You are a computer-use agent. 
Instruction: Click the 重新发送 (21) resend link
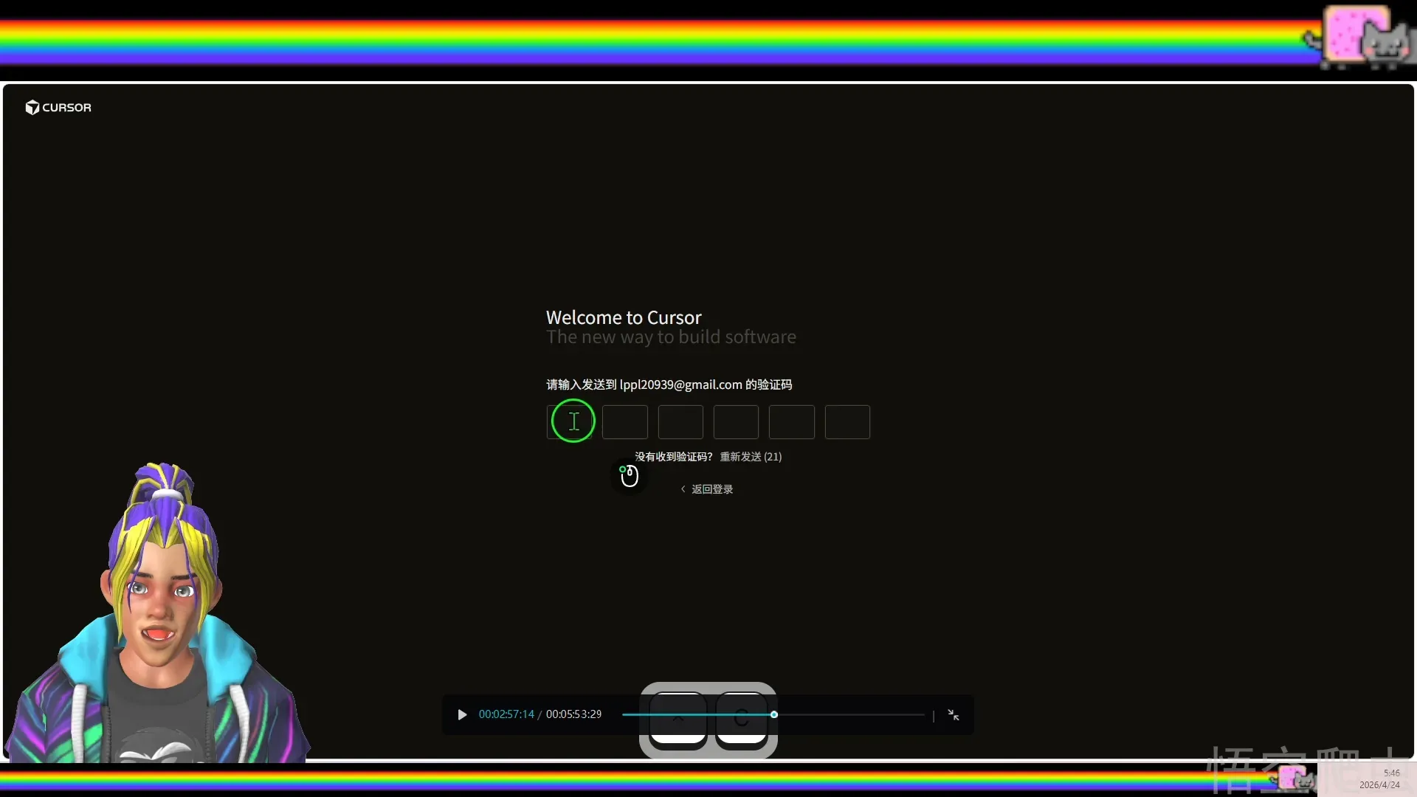click(x=751, y=456)
